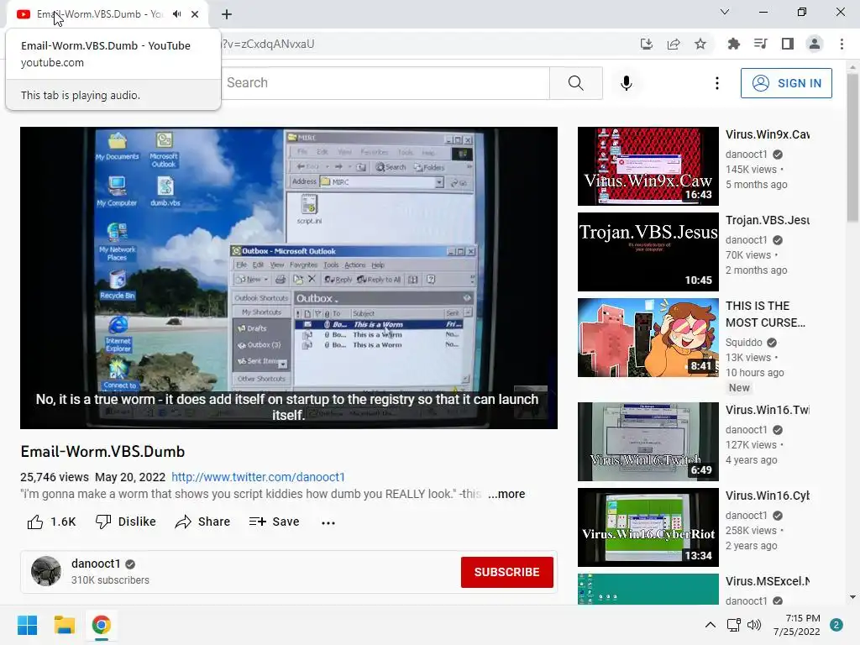
Task: Open Chrome extensions puzzle icon
Action: [x=733, y=44]
